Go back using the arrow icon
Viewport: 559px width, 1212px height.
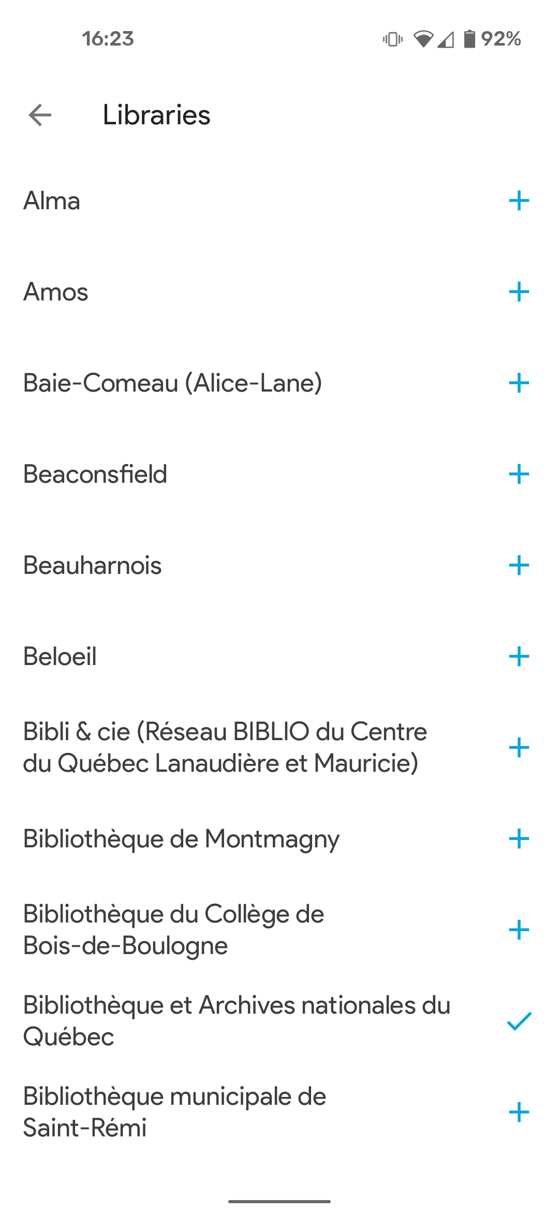click(x=40, y=115)
